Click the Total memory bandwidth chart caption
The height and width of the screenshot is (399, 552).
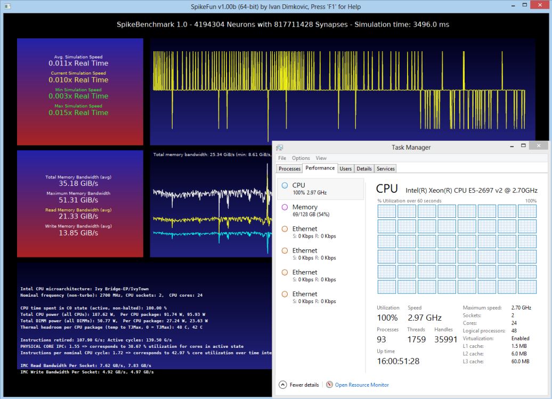click(x=212, y=154)
